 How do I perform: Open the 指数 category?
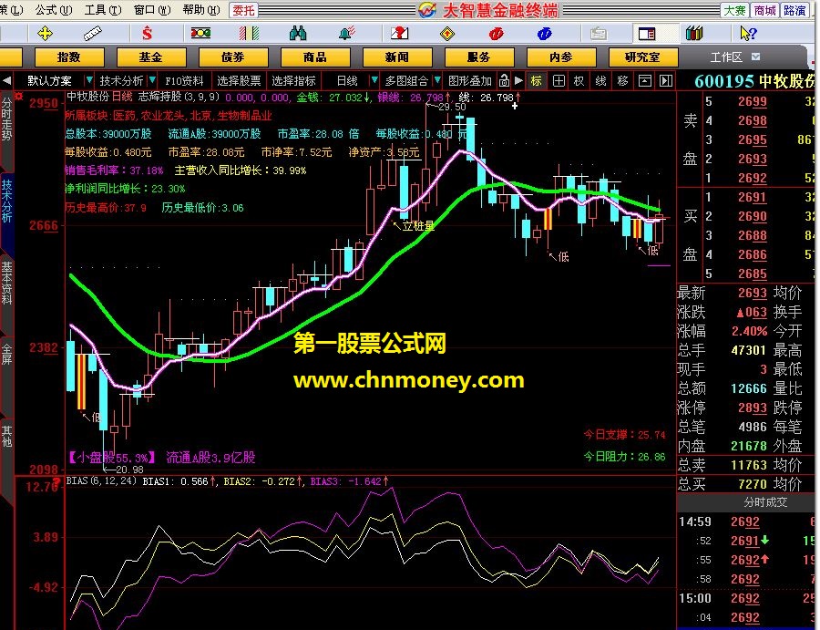pos(69,57)
